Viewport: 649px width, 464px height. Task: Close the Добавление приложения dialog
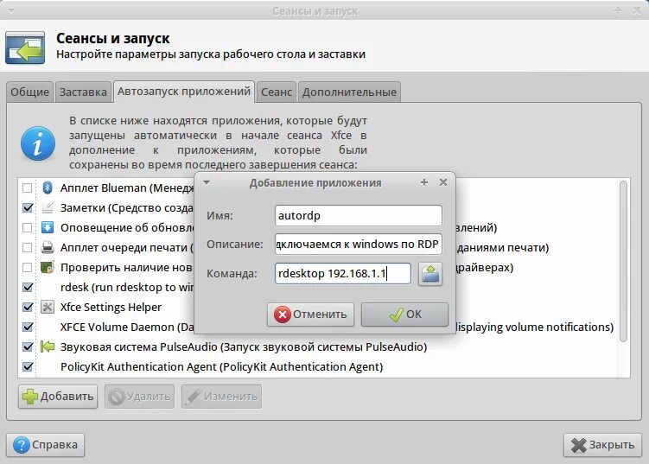pos(442,182)
